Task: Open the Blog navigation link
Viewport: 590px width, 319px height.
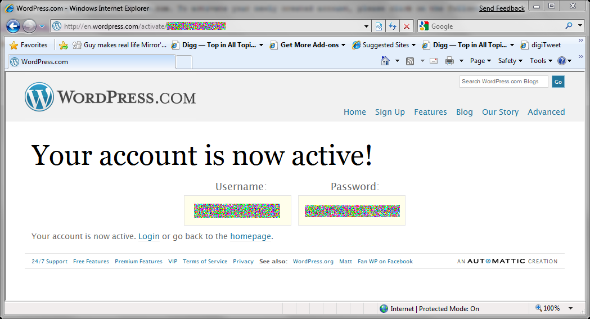Action: [x=465, y=112]
